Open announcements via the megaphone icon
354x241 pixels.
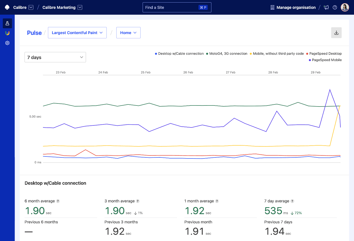(326, 7)
